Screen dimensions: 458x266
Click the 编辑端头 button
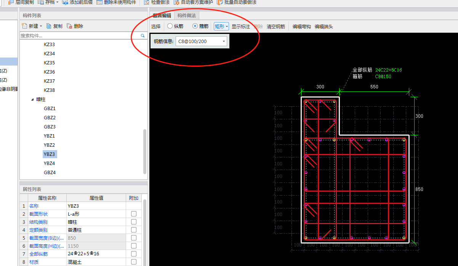tap(324, 26)
